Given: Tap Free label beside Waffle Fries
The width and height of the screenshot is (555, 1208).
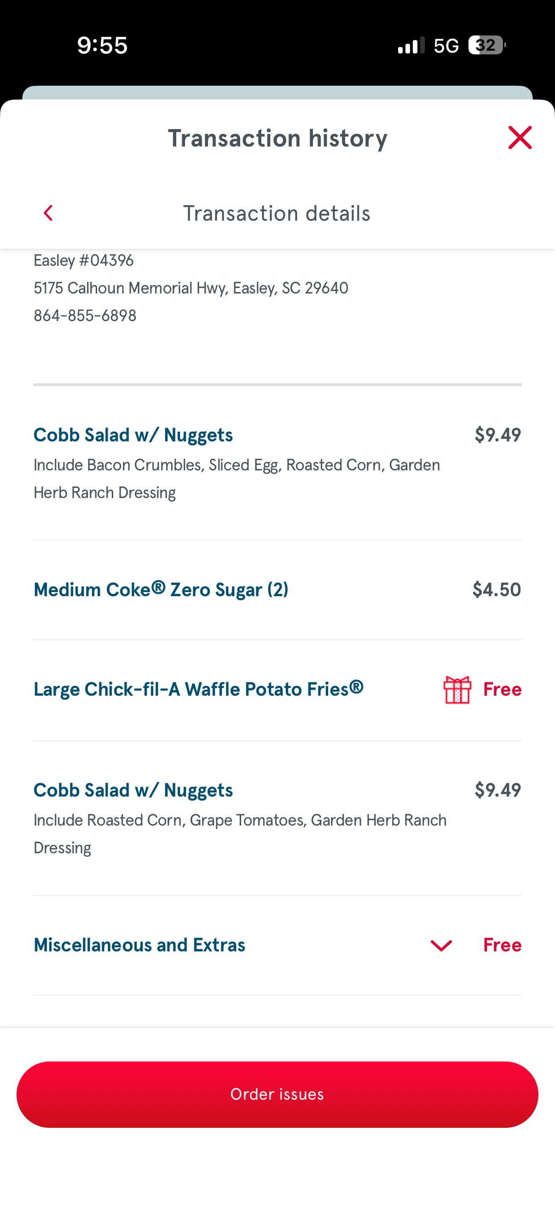Looking at the screenshot, I should 502,689.
